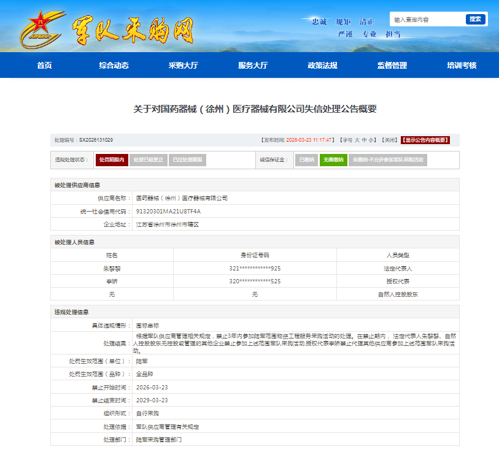Viewport: 499px width, 452px height.
Task: Click the 军队采购网 star emblem logo
Action: [x=41, y=29]
